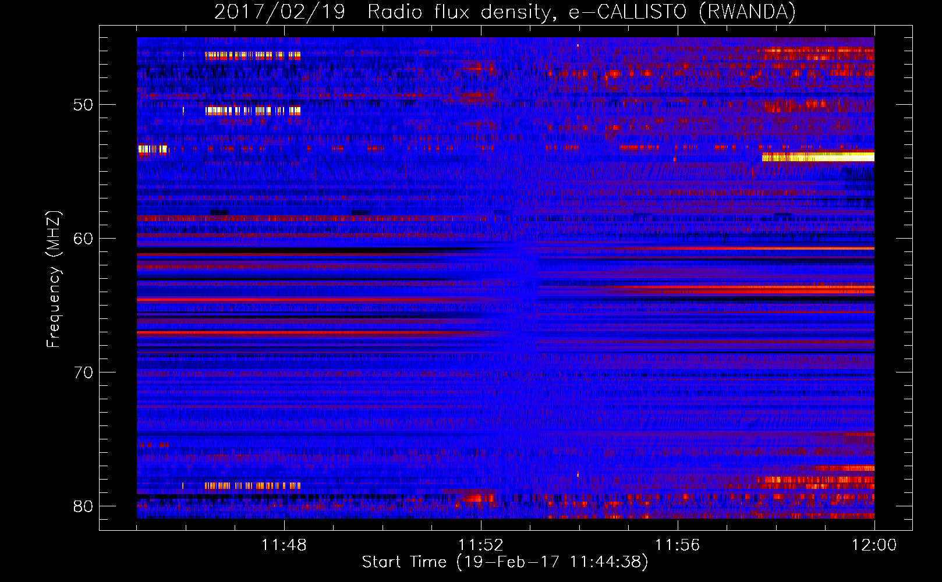Click the yellow burst at 53 MHz at far left

click(x=153, y=149)
